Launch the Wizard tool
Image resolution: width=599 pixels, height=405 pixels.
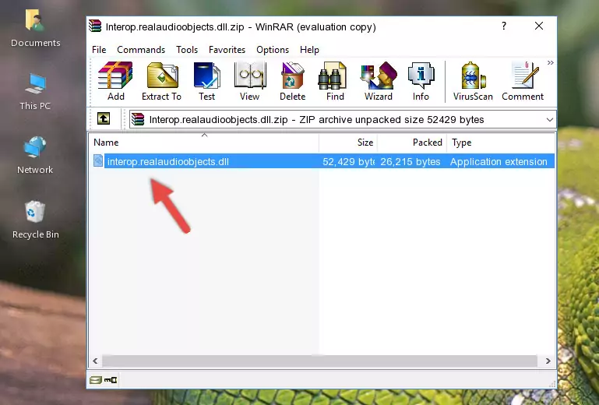pos(379,81)
